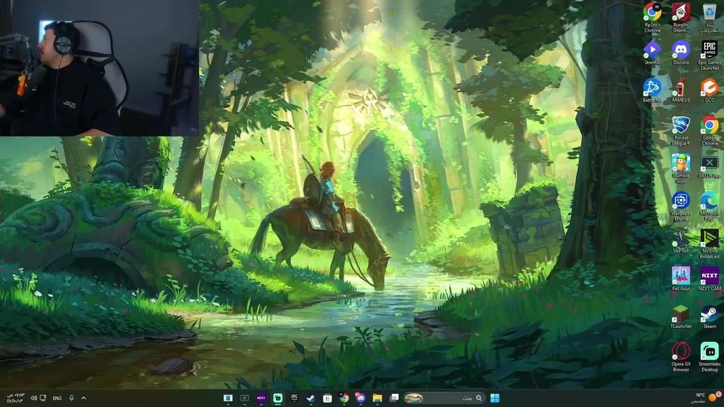Open Epic Games taskbar icon
Screen dimensions: 724x407
tap(294, 398)
